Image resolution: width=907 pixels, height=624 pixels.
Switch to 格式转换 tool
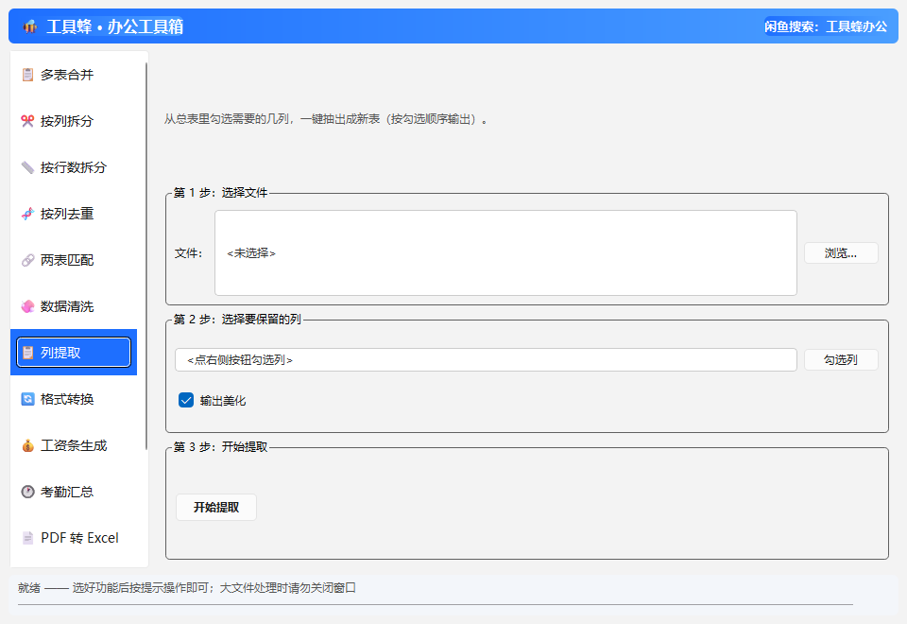[74, 399]
